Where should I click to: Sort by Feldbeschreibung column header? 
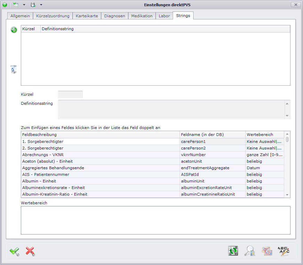click(x=100, y=135)
